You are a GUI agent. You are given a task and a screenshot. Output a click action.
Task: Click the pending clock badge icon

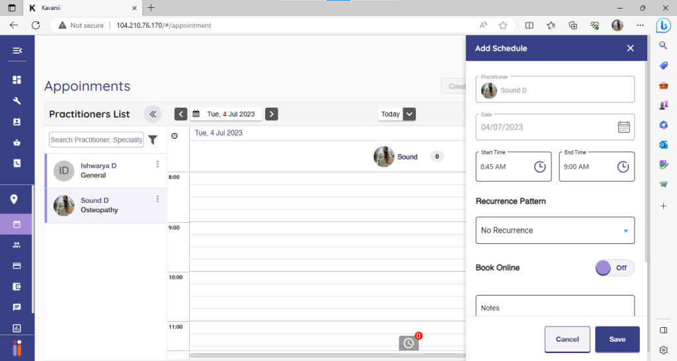pyautogui.click(x=409, y=343)
